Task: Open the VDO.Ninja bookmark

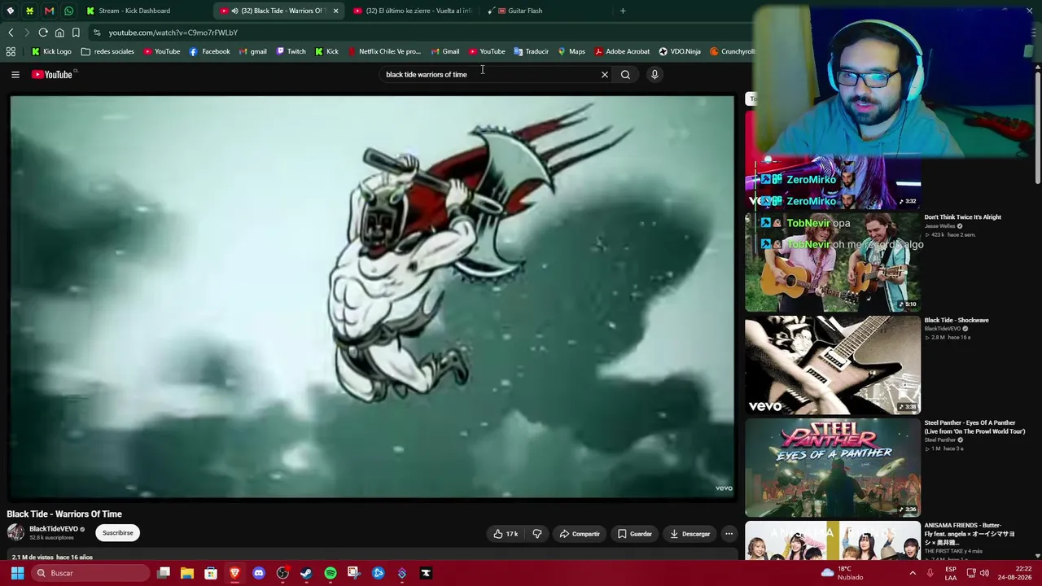Action: (679, 51)
